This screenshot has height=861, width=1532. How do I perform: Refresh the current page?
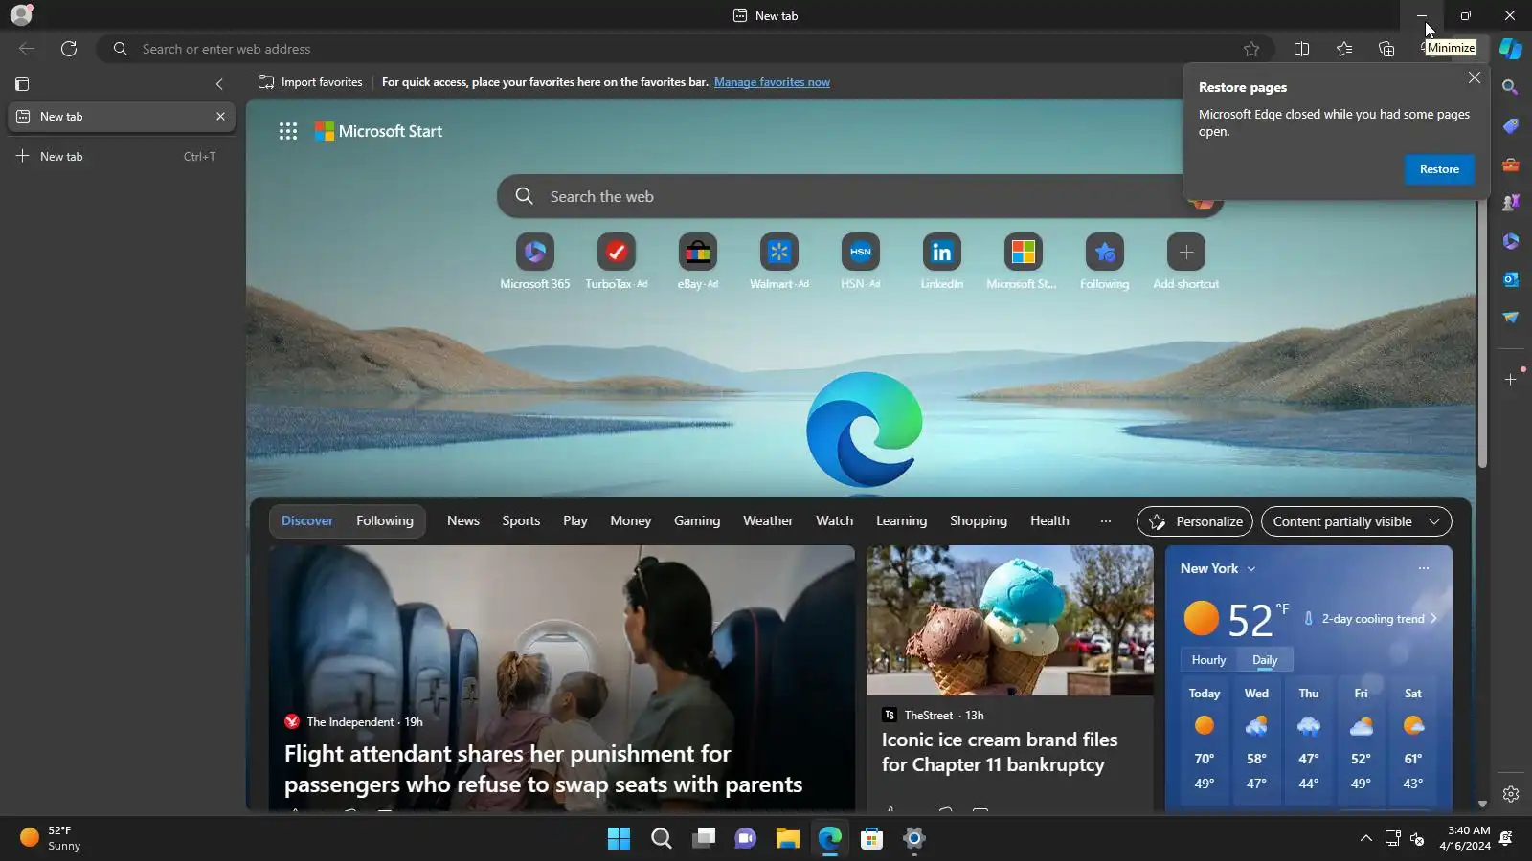[x=69, y=49]
